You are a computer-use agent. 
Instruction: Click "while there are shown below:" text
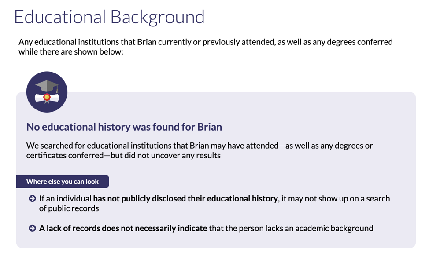[71, 51]
